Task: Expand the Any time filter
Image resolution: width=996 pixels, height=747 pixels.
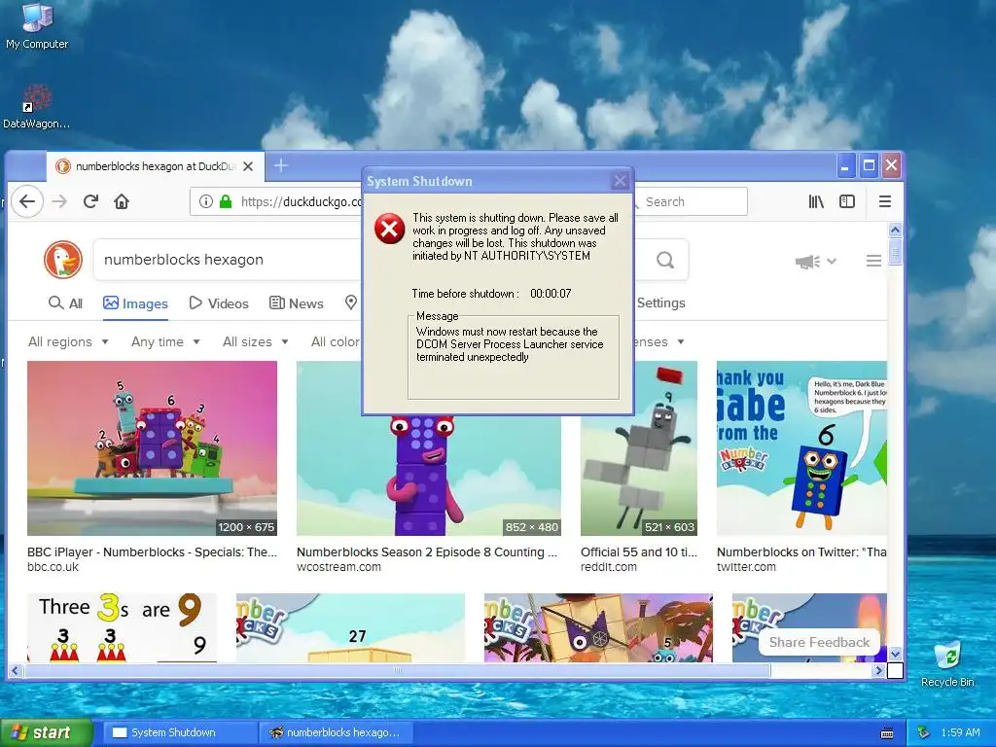Action: coord(165,341)
